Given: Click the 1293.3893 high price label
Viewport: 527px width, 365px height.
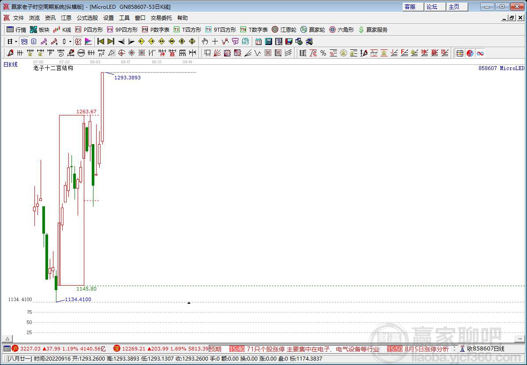Looking at the screenshot, I should click(x=127, y=78).
